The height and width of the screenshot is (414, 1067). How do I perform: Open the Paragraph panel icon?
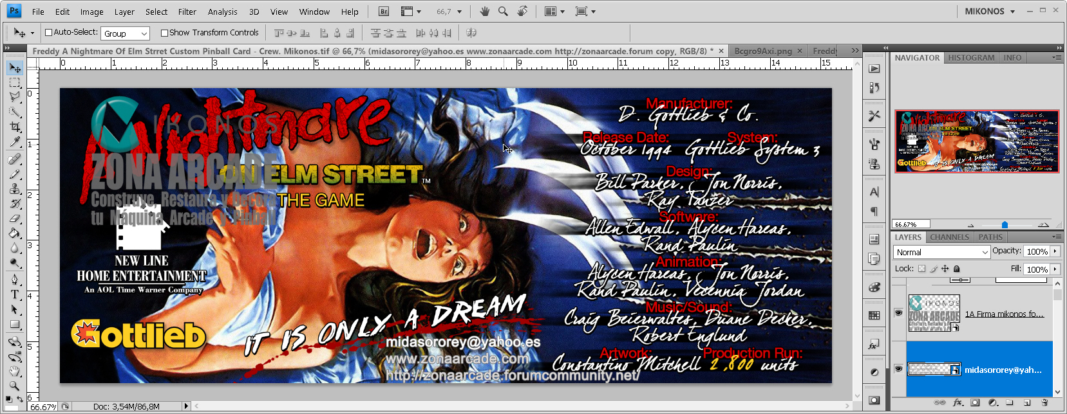(874, 212)
